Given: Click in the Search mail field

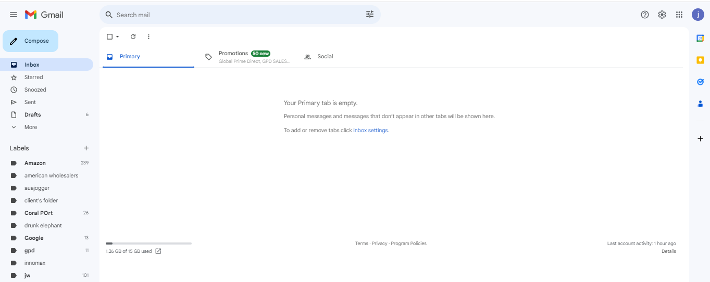Looking at the screenshot, I should (x=240, y=15).
